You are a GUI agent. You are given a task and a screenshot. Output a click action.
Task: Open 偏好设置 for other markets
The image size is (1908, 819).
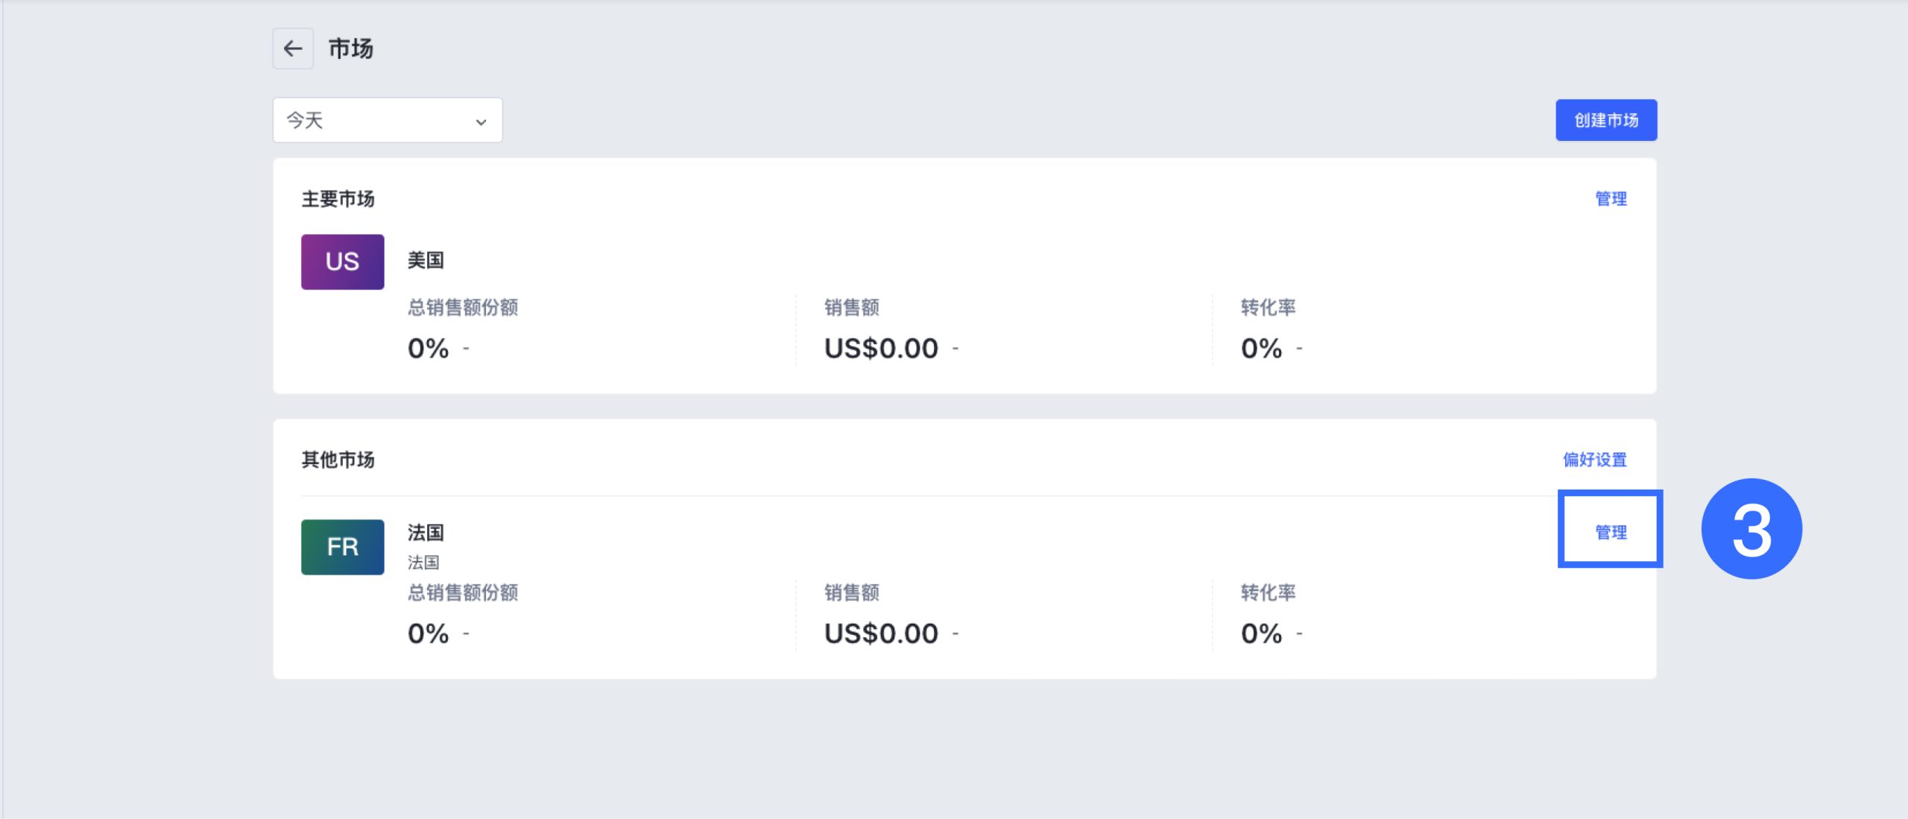(x=1594, y=460)
